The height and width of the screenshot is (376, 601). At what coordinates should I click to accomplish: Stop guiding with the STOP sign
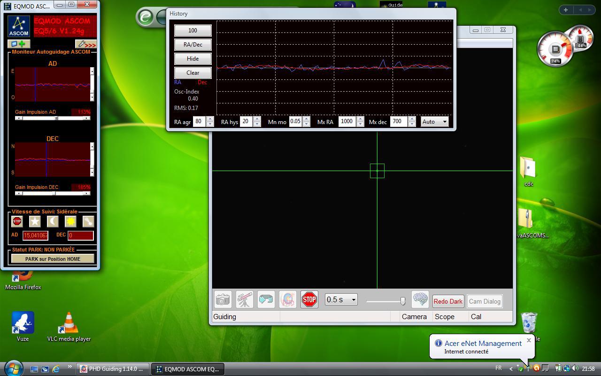point(309,299)
